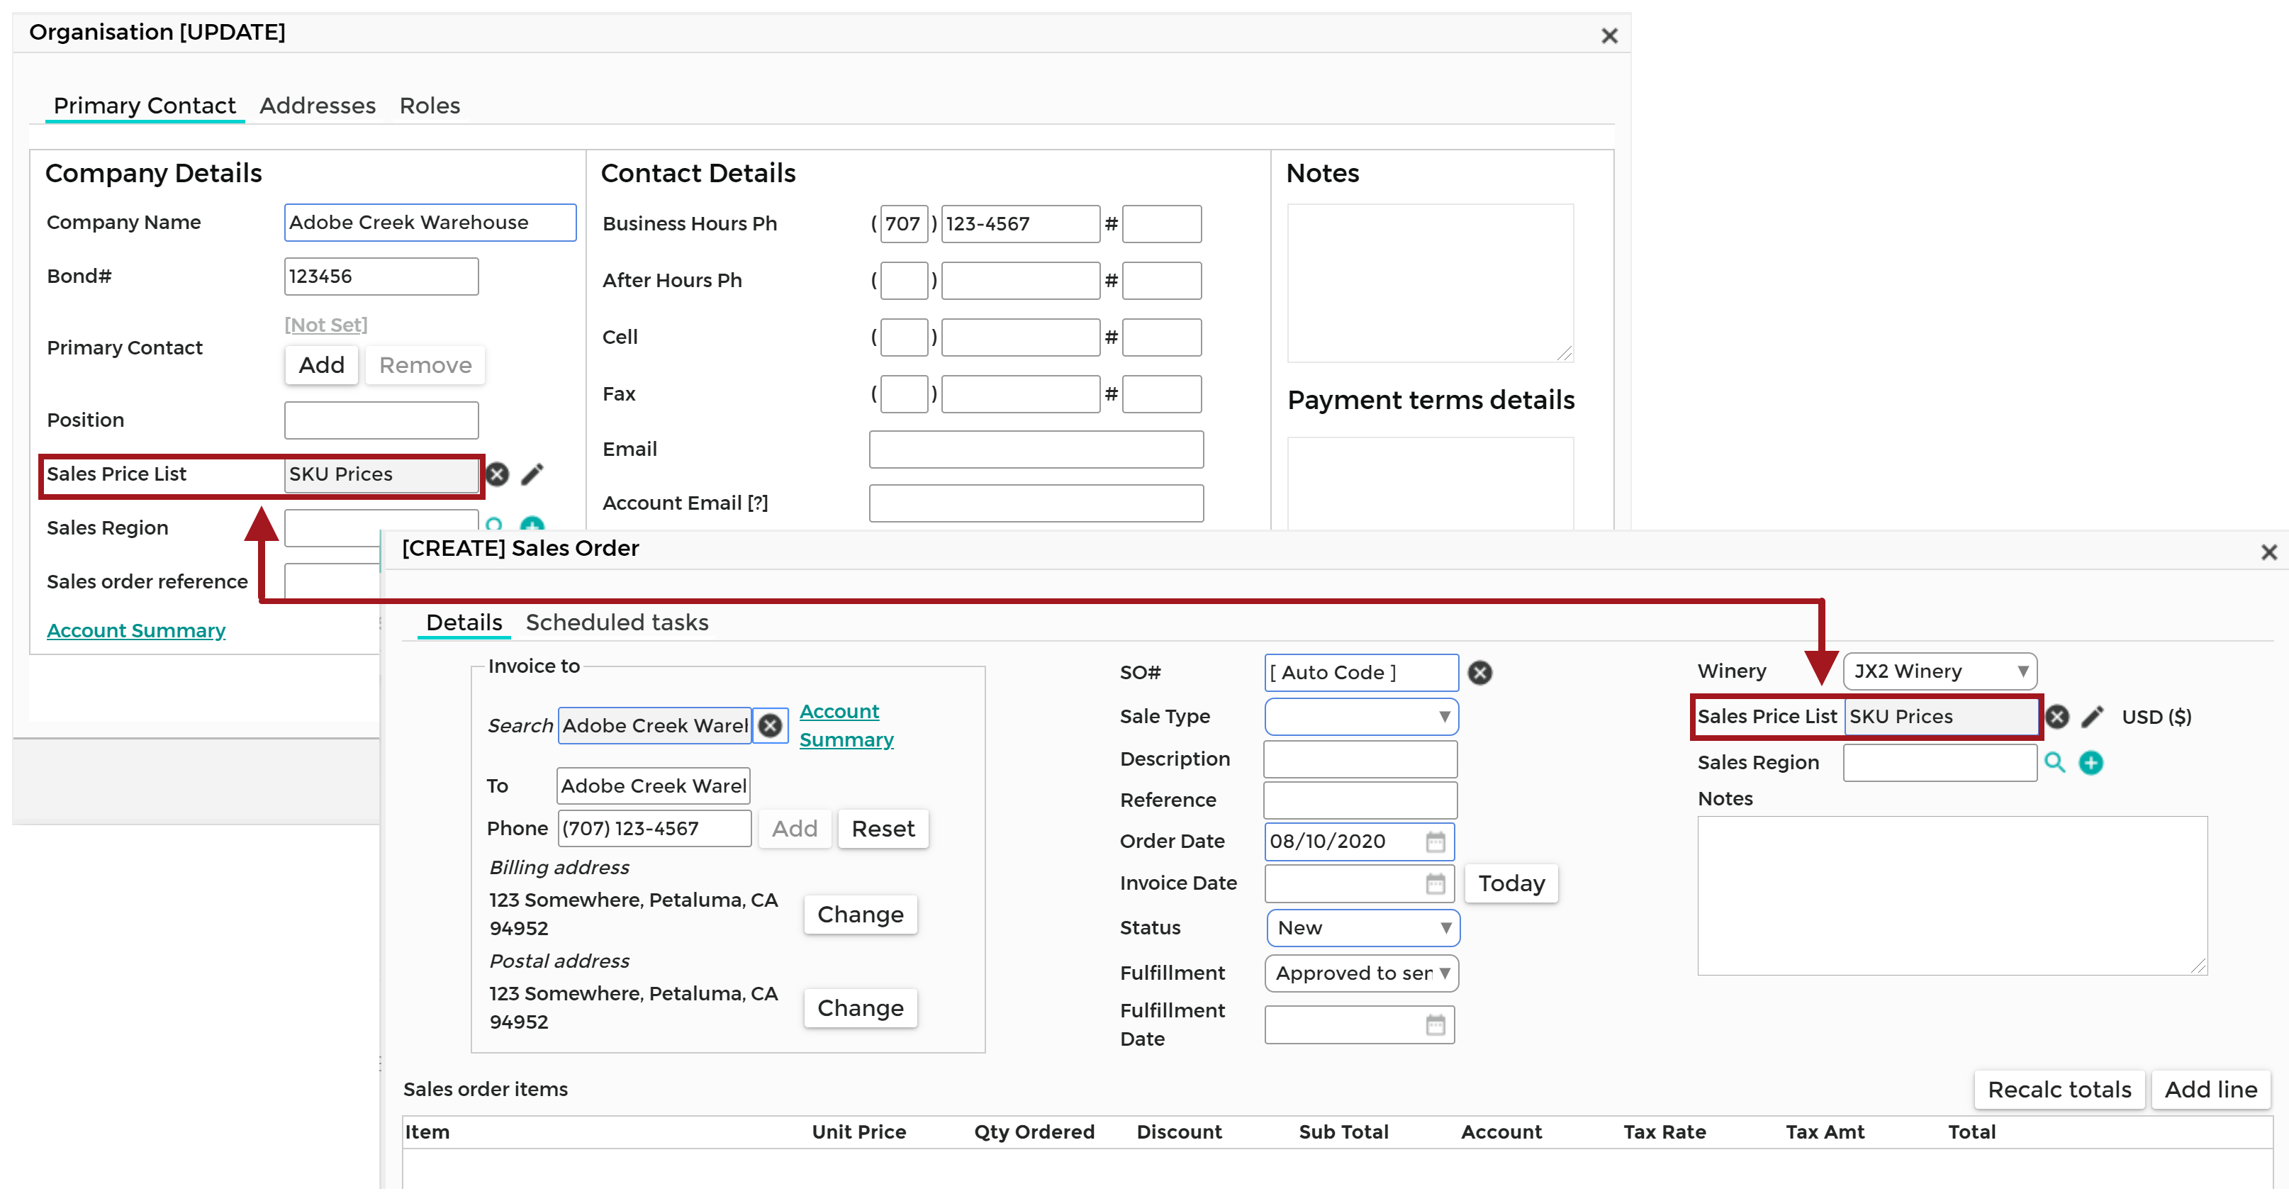Viewport: 2289px width, 1201px height.
Task: Edit Sales Price List pencil in Sales Order
Action: pyautogui.click(x=2093, y=717)
